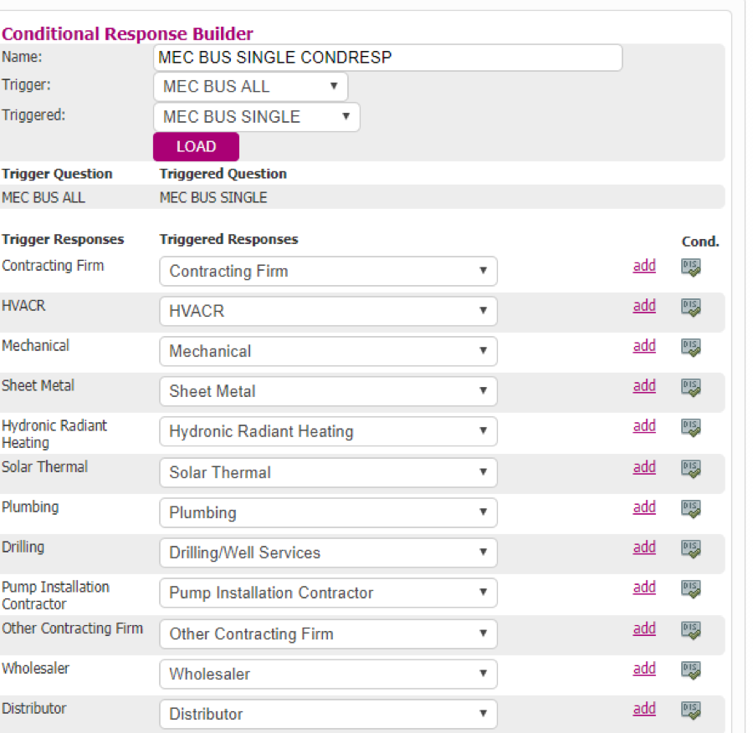The image size is (753, 733).
Task: Click the add link in Distributor row
Action: (644, 709)
